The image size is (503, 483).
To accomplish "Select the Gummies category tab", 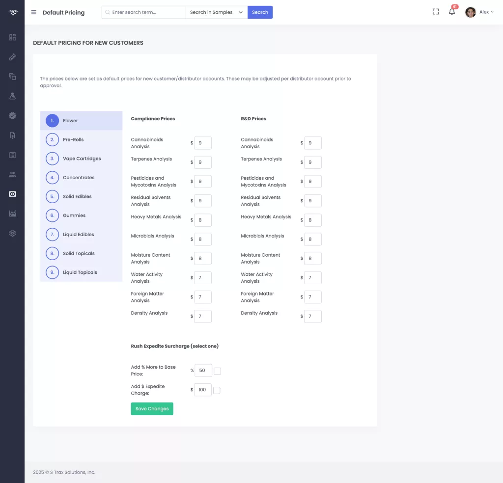I will [81, 215].
